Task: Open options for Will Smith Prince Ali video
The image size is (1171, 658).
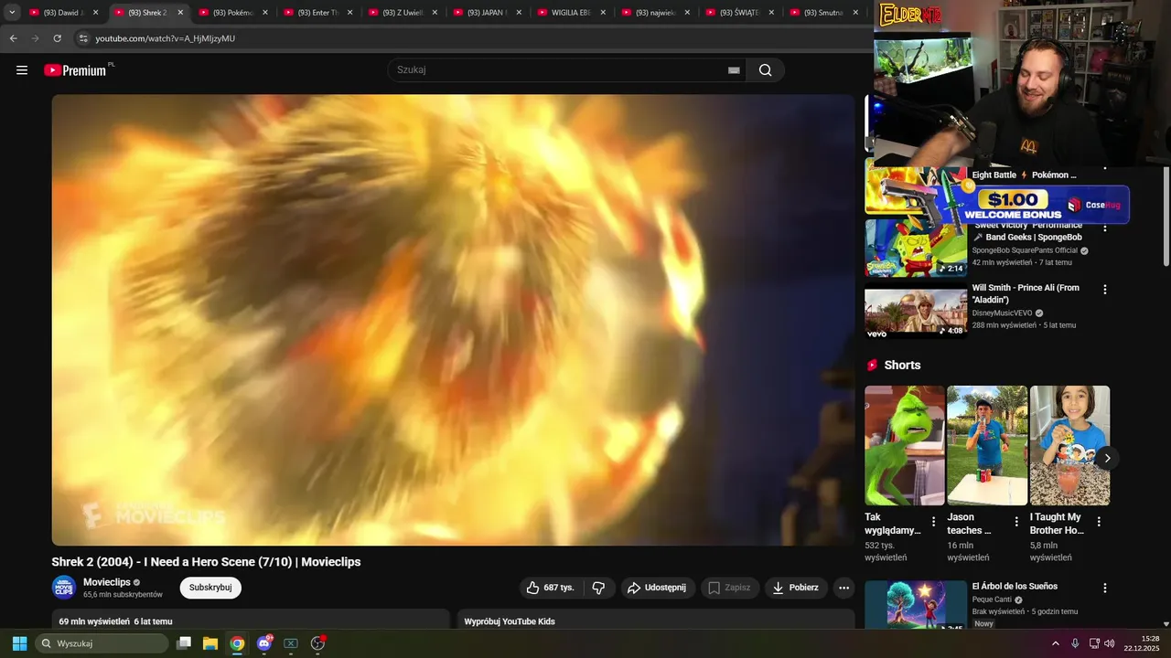Action: [x=1104, y=290]
